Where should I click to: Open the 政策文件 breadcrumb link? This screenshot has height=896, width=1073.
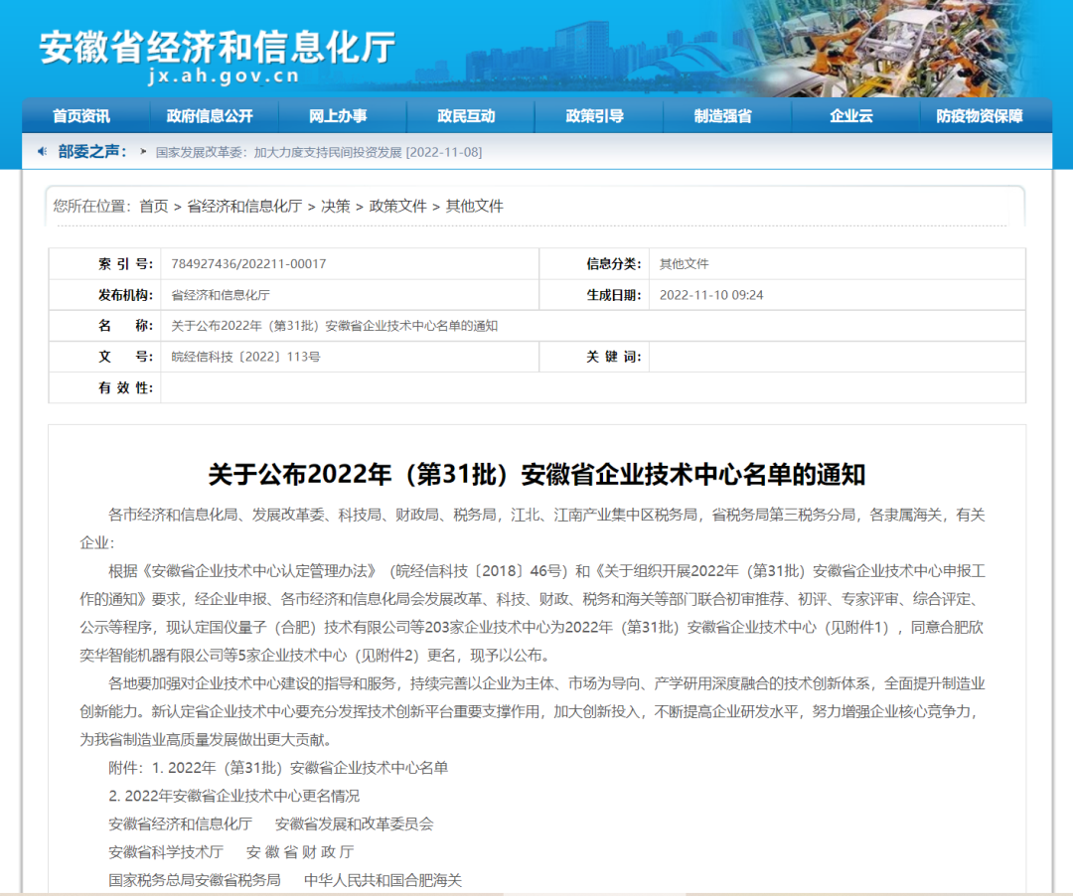point(397,206)
